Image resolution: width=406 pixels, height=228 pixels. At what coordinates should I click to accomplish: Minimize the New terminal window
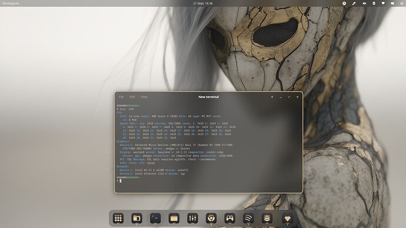coord(281,97)
